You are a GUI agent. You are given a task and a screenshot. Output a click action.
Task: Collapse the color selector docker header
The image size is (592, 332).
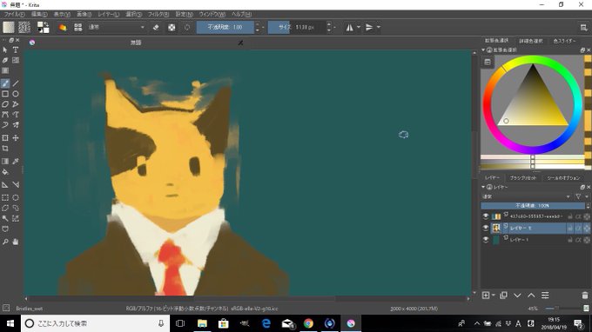pos(483,50)
